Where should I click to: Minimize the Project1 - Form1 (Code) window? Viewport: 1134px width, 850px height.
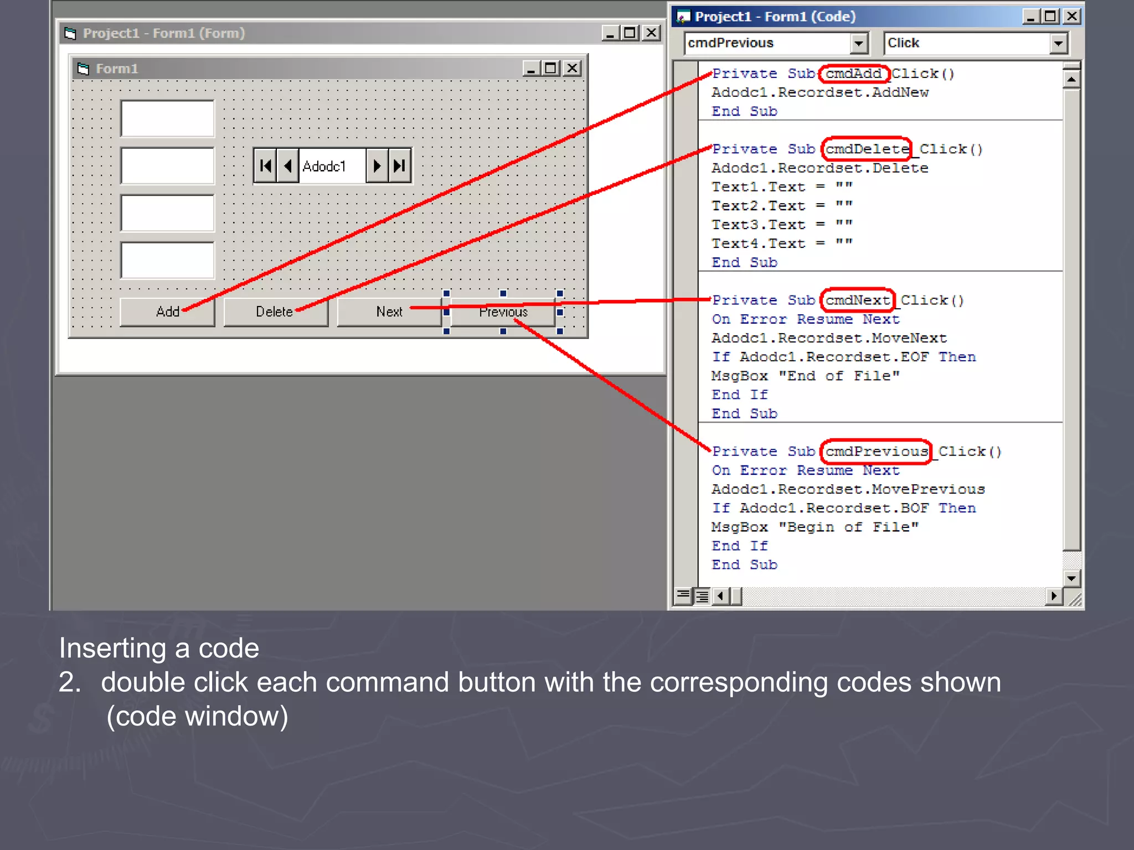click(x=1030, y=17)
